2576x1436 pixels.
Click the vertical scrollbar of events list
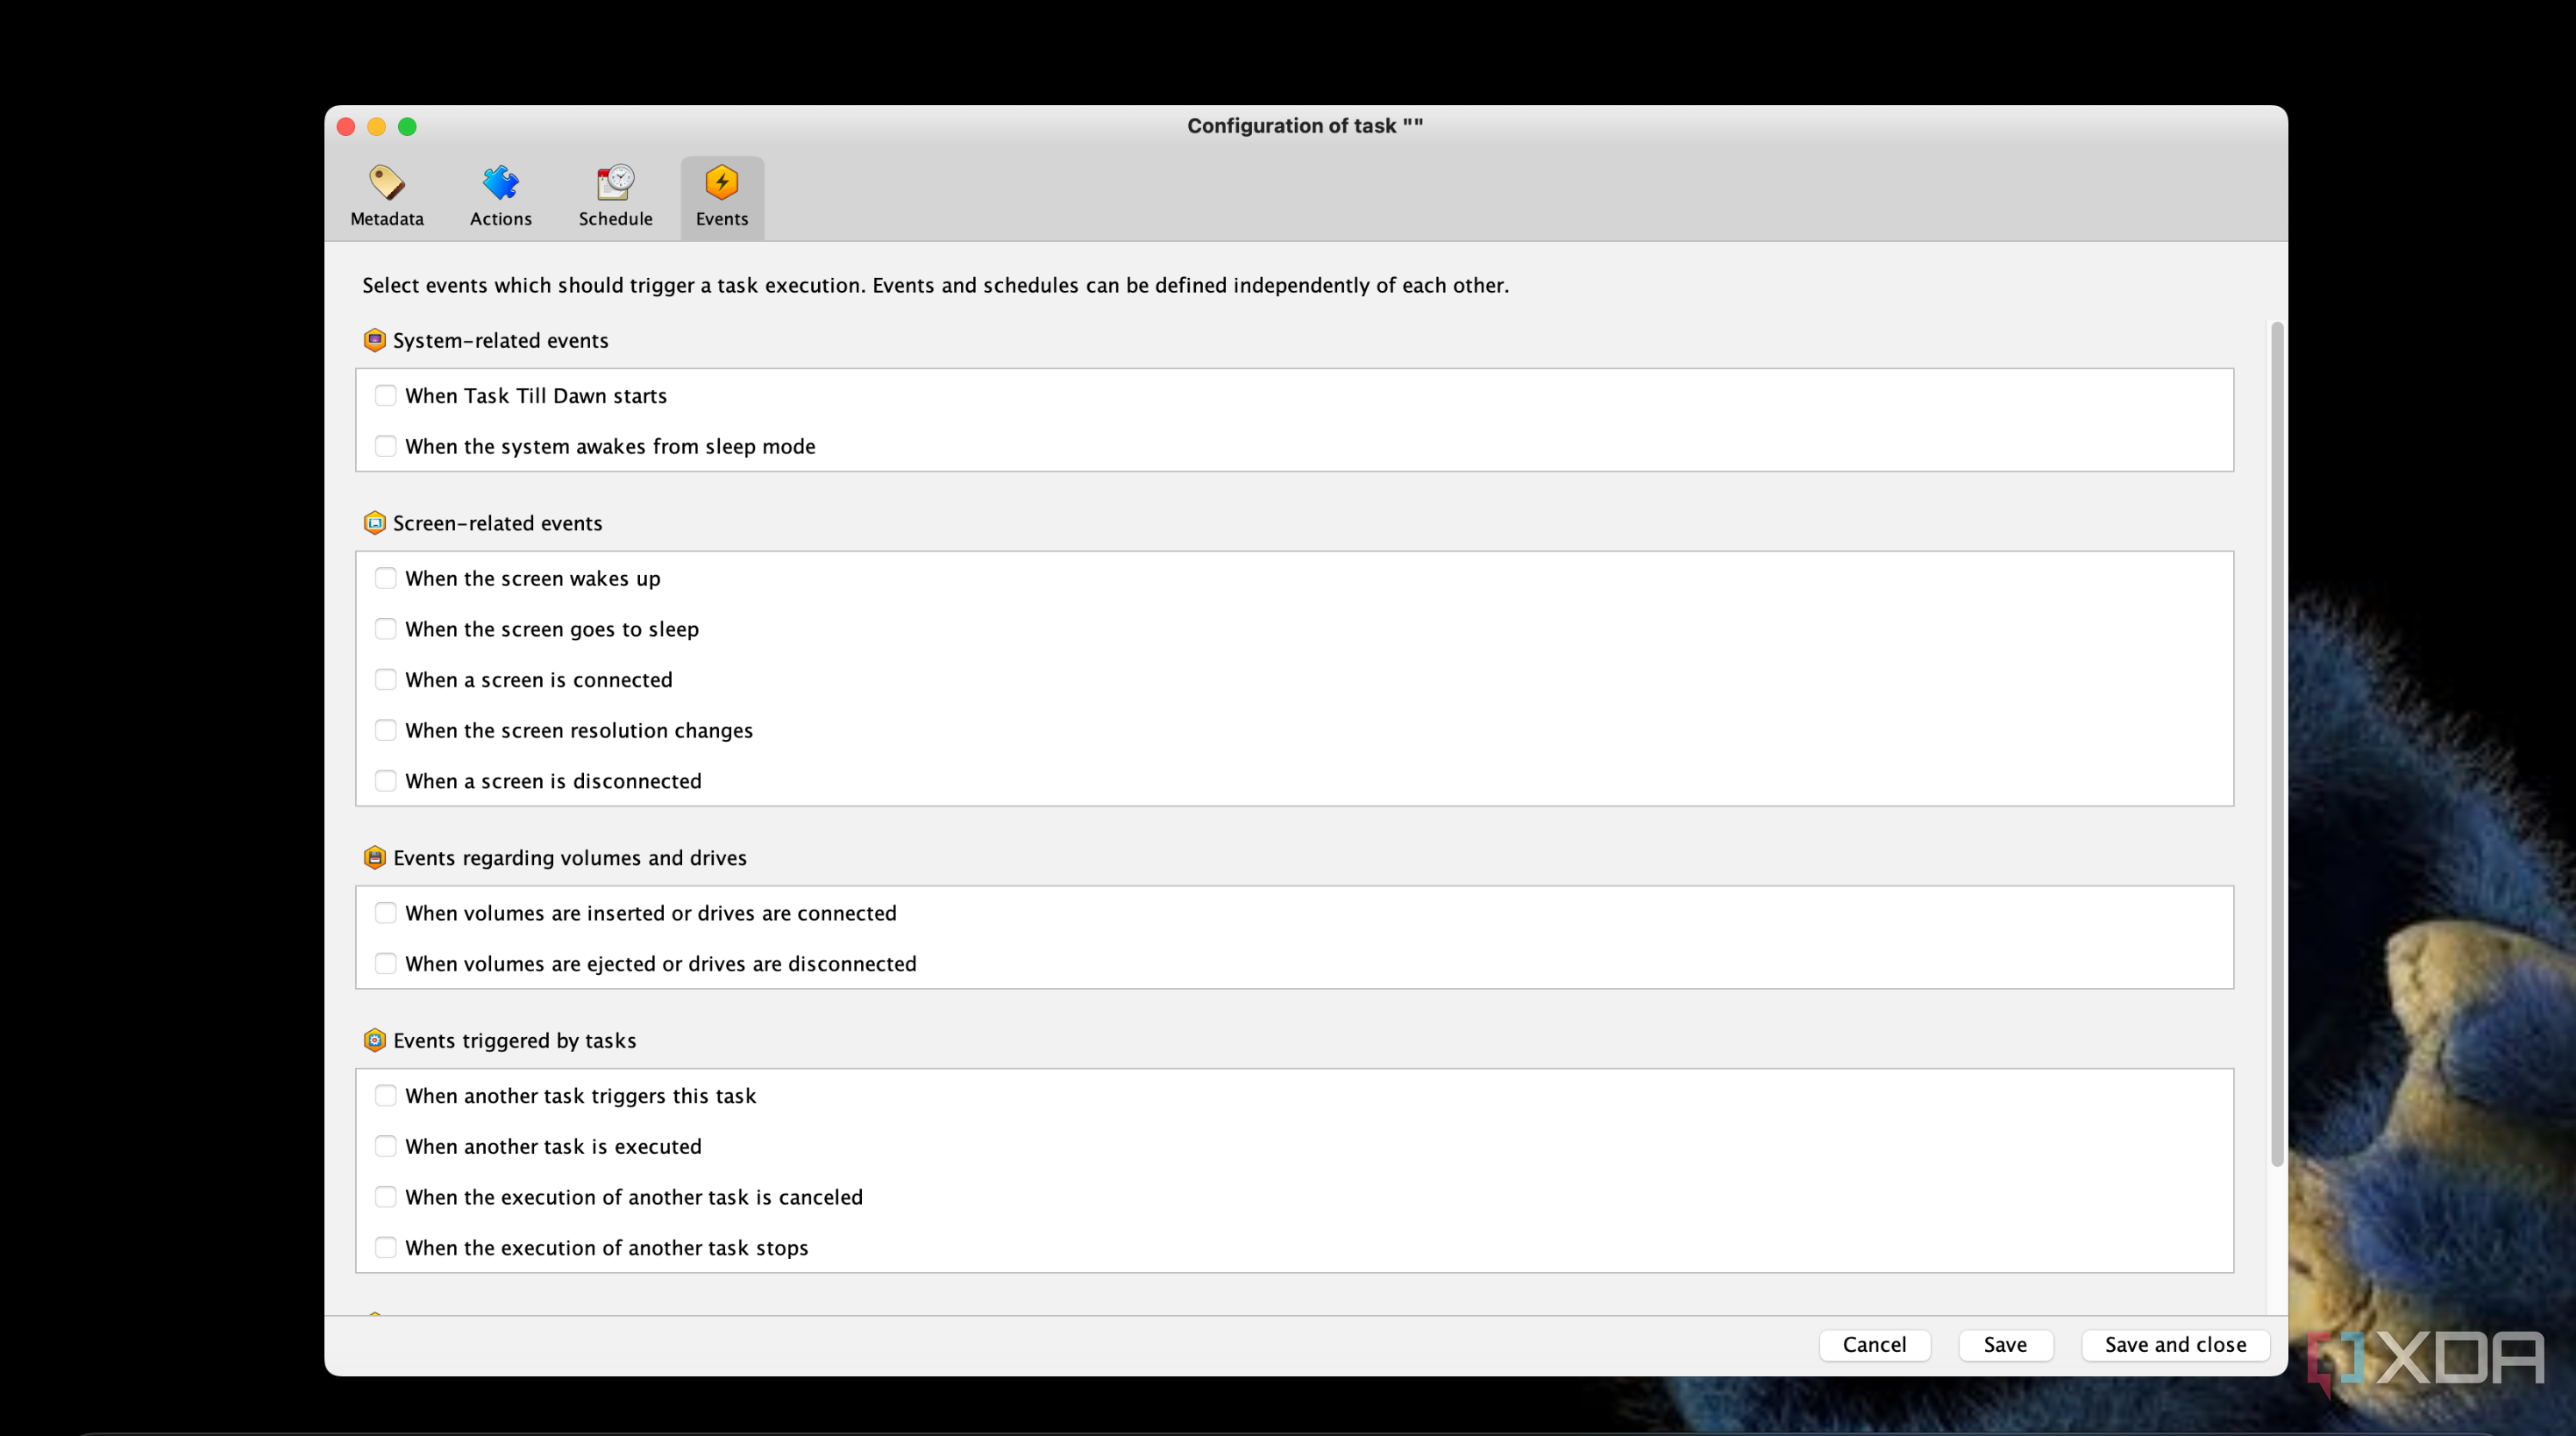[x=2277, y=744]
